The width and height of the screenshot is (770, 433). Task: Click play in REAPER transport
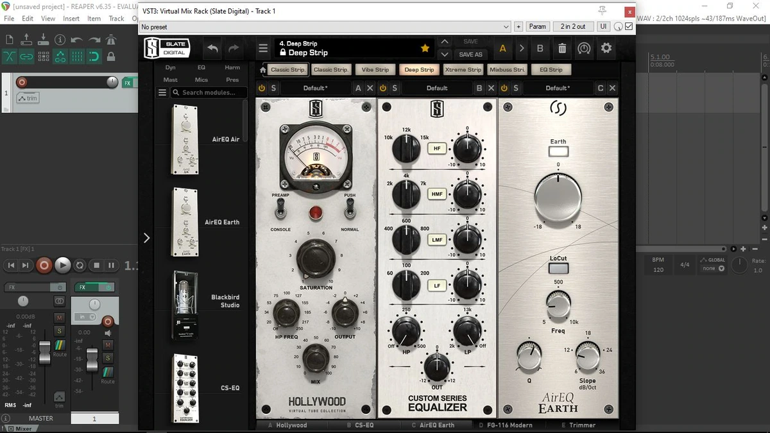[62, 264]
